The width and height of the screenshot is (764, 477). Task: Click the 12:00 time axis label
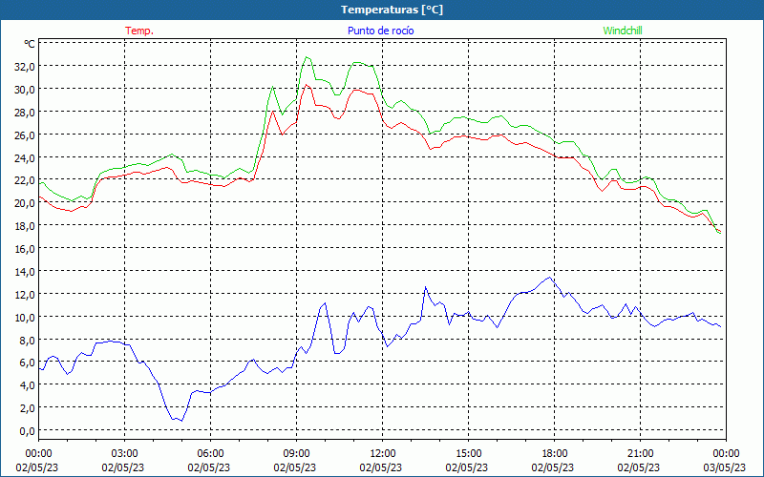click(382, 454)
